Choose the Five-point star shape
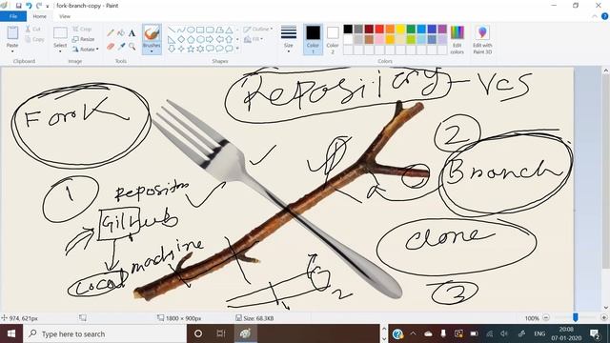 (x=191, y=49)
